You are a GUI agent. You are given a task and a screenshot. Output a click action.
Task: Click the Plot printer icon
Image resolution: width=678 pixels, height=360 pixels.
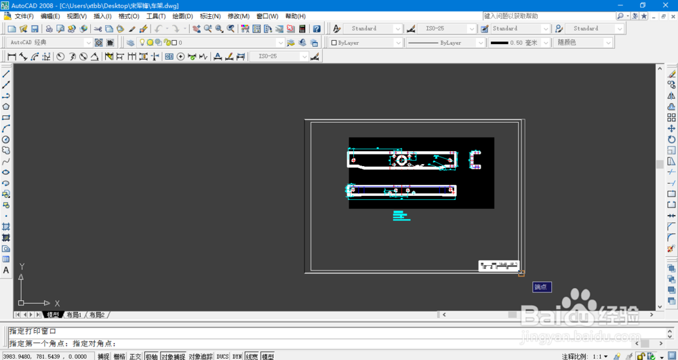point(49,28)
